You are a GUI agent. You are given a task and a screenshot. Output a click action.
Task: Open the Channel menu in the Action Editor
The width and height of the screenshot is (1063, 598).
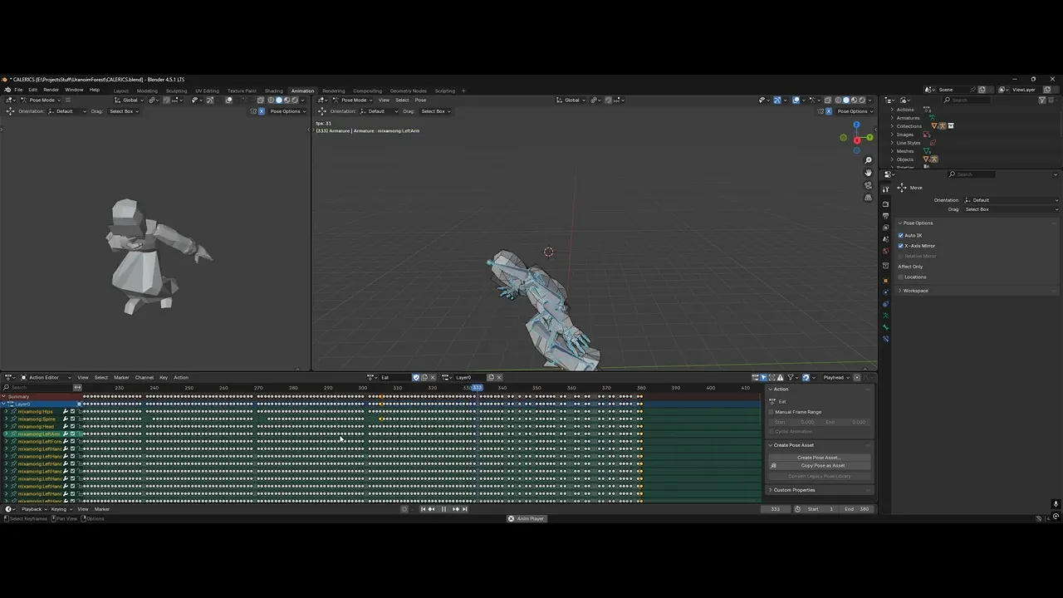[144, 377]
